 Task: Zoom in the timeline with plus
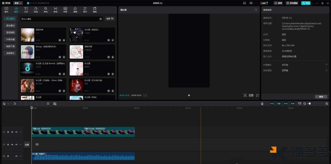coord(327,104)
